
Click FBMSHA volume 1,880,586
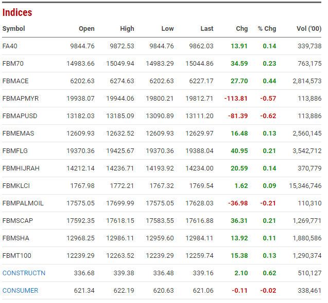(x=307, y=238)
